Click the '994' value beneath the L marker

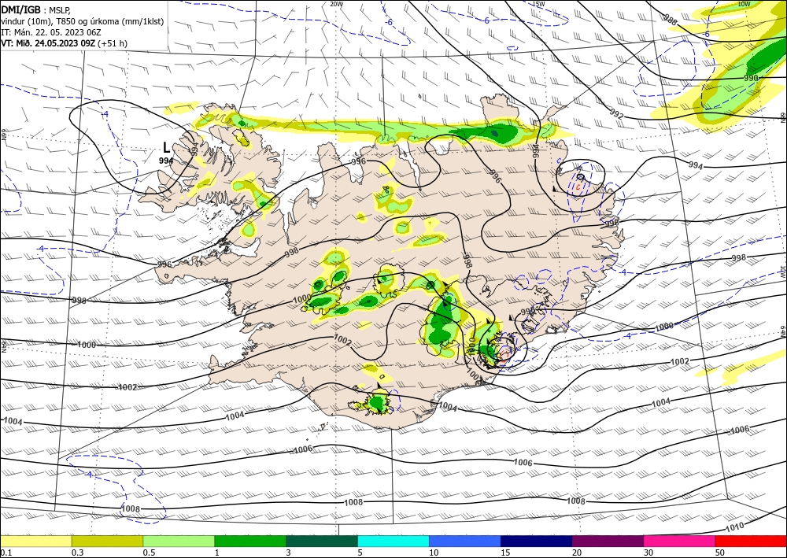(166, 161)
